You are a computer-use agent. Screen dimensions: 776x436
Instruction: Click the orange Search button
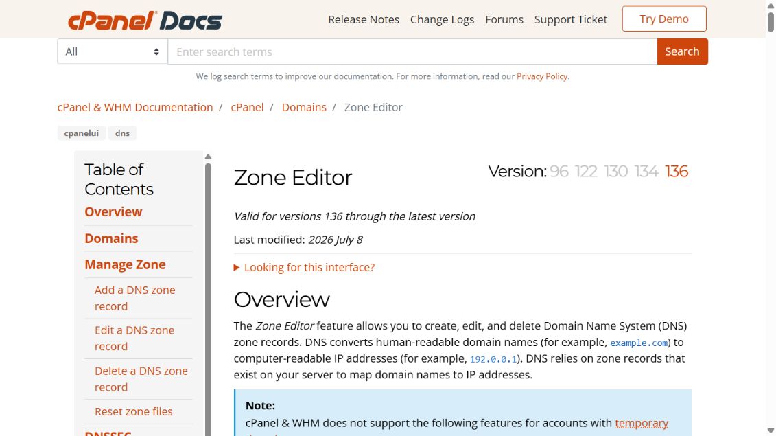pos(682,51)
